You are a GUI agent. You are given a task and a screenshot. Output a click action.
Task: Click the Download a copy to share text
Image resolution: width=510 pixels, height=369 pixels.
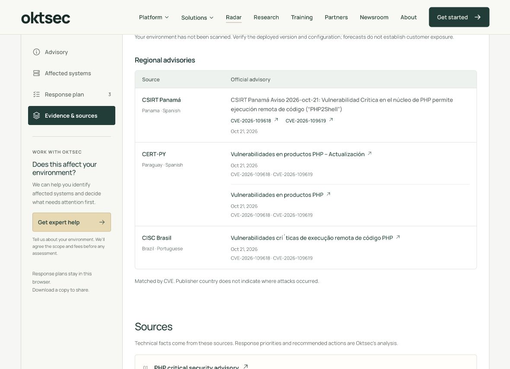pyautogui.click(x=60, y=290)
